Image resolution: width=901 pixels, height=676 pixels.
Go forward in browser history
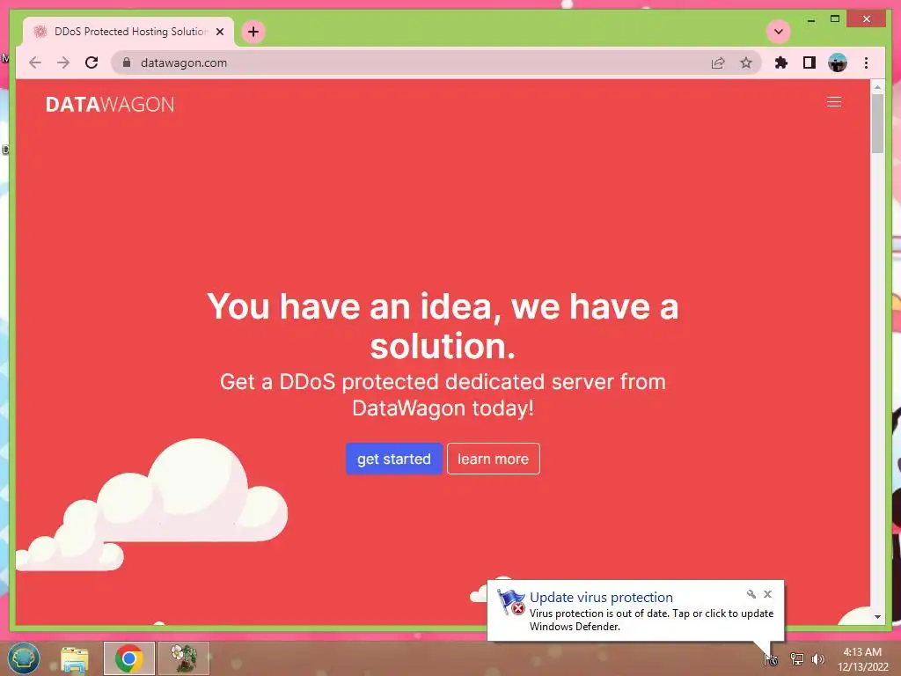63,62
